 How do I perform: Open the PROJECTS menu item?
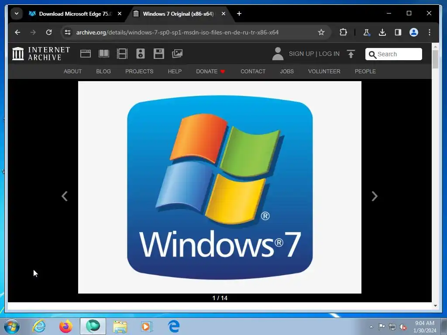[139, 71]
